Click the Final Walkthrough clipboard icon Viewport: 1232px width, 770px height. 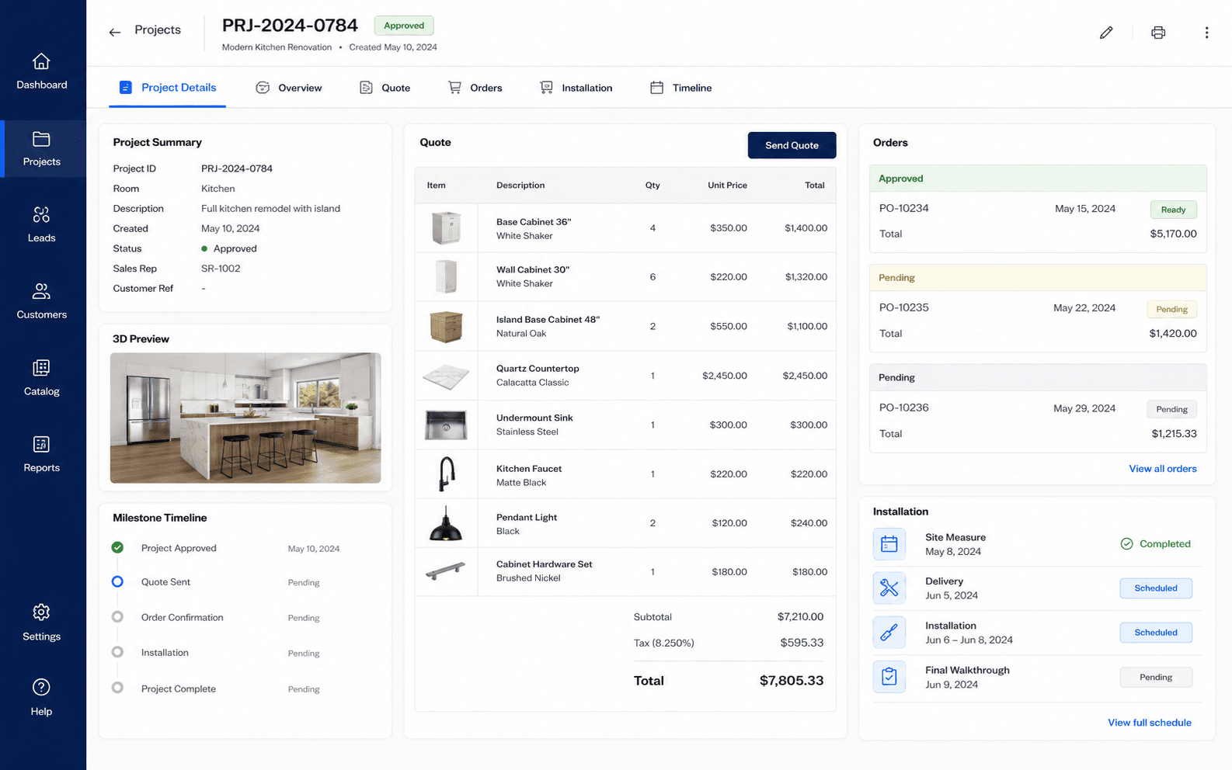click(x=889, y=677)
